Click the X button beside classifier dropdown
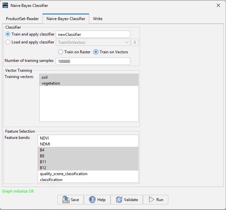Viewport: 226px width, 210px height. click(x=135, y=42)
